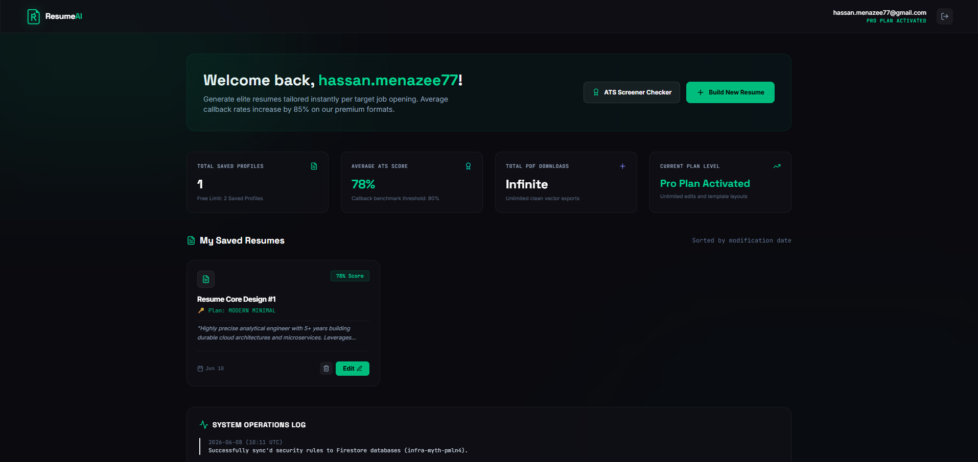Click the document icon in Total Saved Profiles card
This screenshot has height=462, width=978.
[x=314, y=166]
